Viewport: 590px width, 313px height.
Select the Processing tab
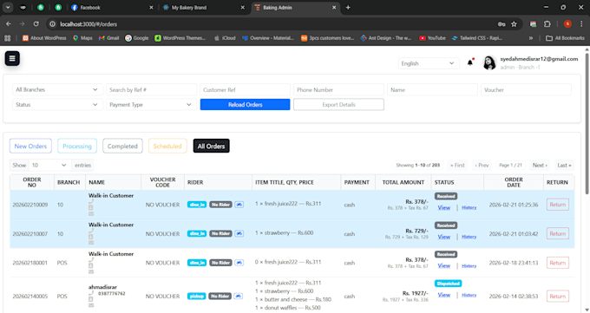pos(77,146)
